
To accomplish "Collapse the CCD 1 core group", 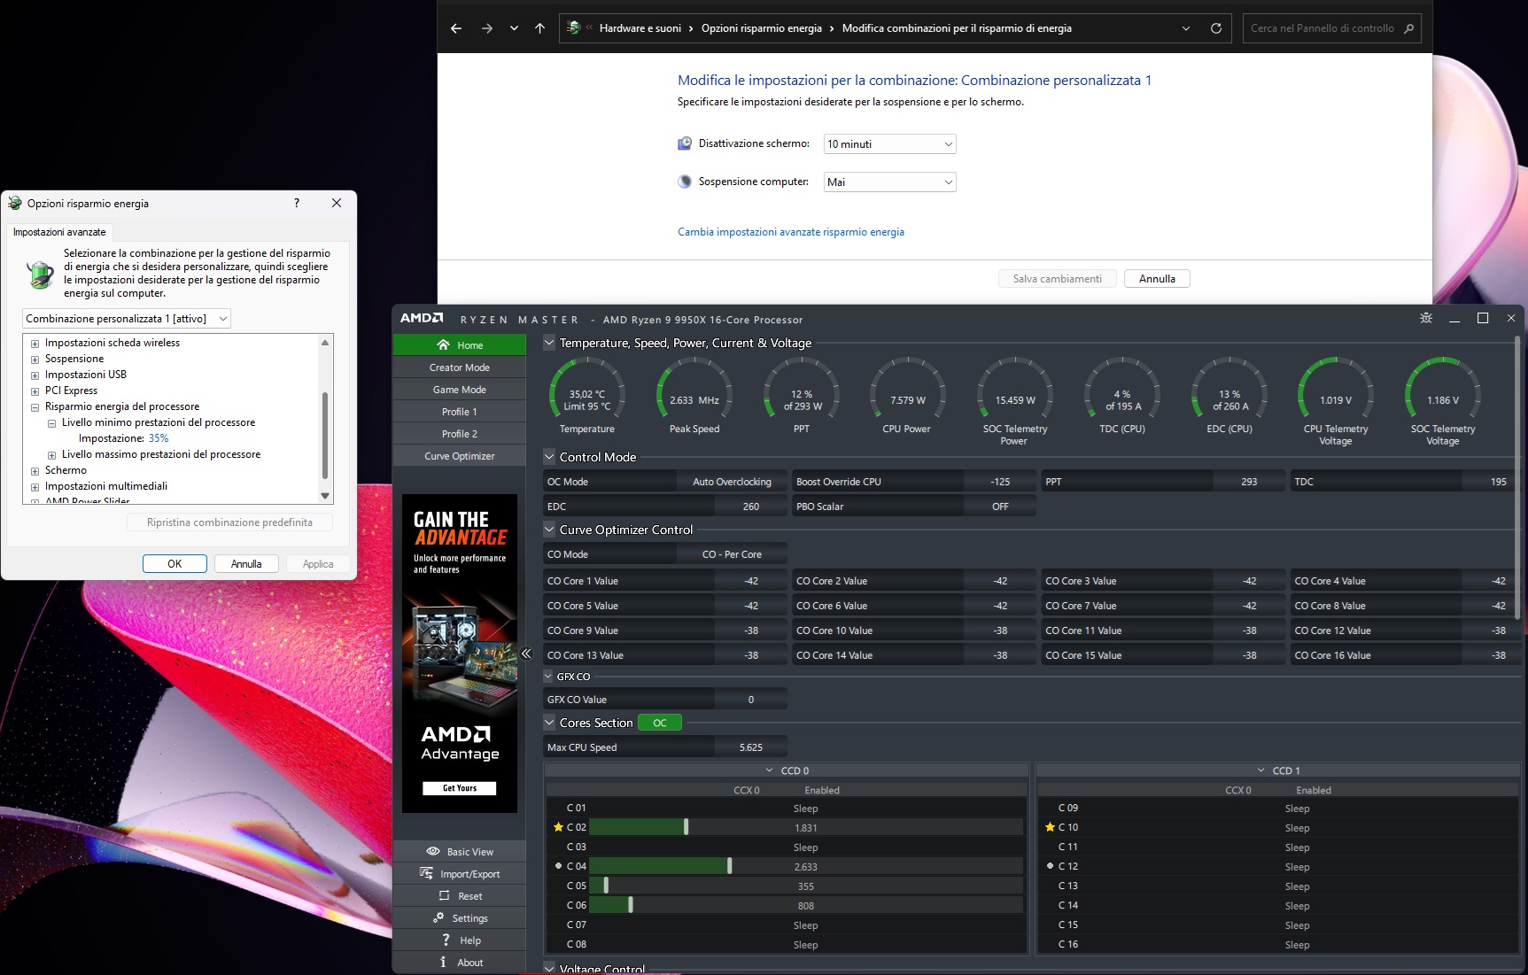I will [x=1261, y=770].
